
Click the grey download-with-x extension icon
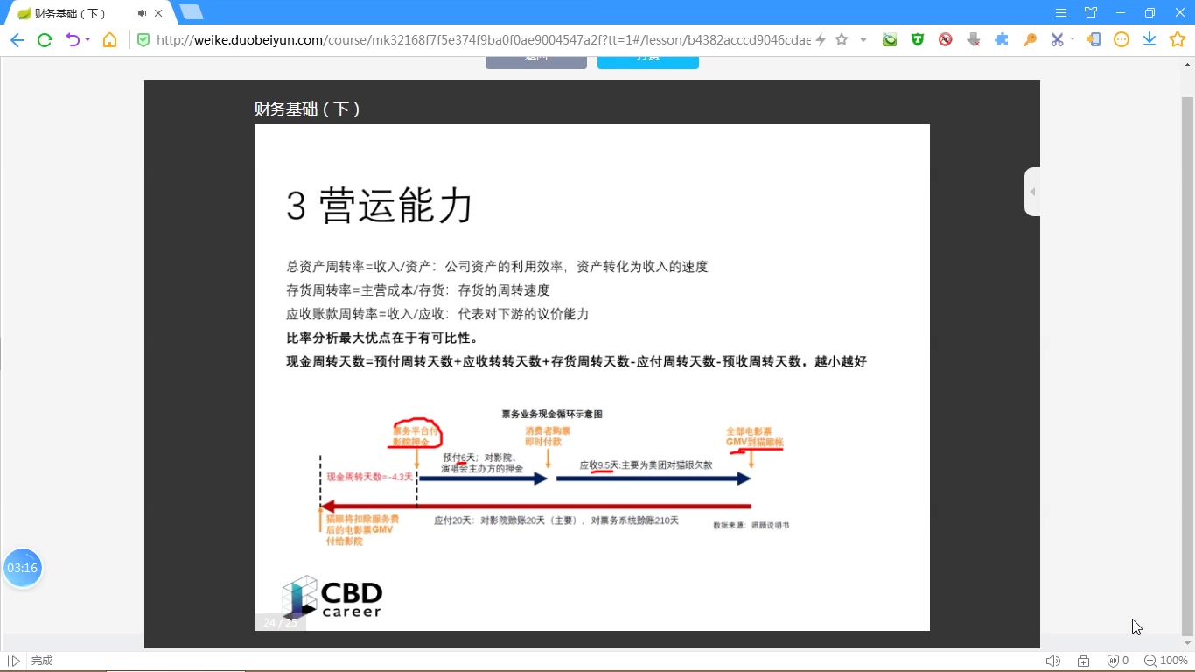pyautogui.click(x=974, y=39)
